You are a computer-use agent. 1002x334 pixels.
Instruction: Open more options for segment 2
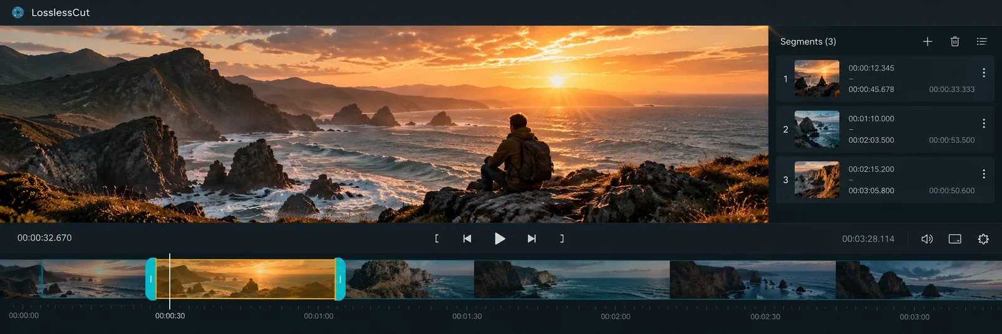pyautogui.click(x=984, y=123)
